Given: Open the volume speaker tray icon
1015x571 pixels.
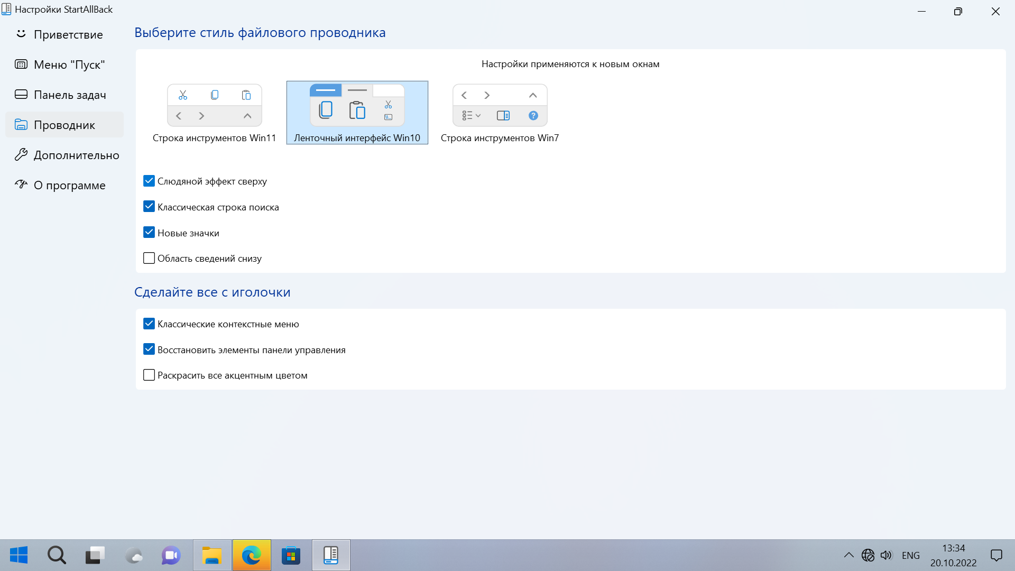Looking at the screenshot, I should point(886,555).
